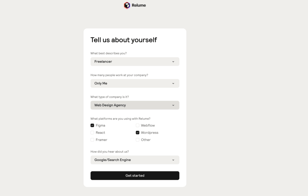Open the 'What best describes you' dropdown
This screenshot has height=196, width=308.
click(135, 61)
